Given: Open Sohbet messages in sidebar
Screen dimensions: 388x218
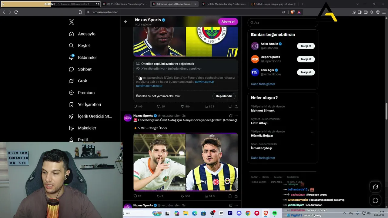Looking at the screenshot, I should 80,69.
